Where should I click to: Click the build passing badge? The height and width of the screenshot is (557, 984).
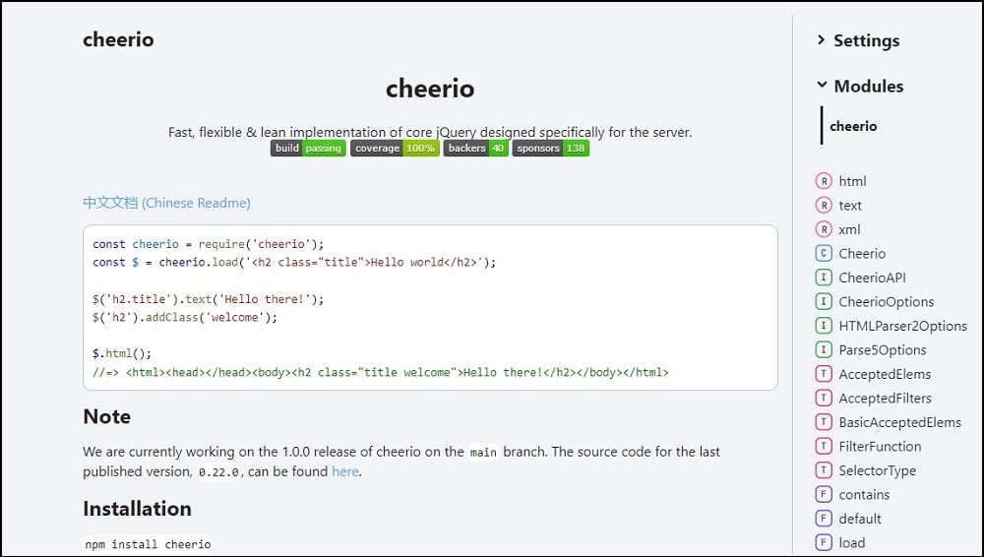pos(308,149)
